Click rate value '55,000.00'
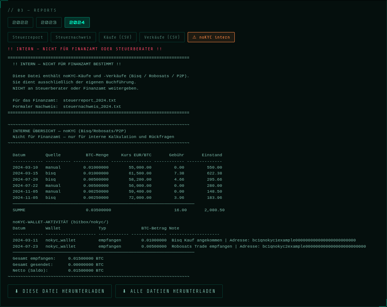 point(140,168)
